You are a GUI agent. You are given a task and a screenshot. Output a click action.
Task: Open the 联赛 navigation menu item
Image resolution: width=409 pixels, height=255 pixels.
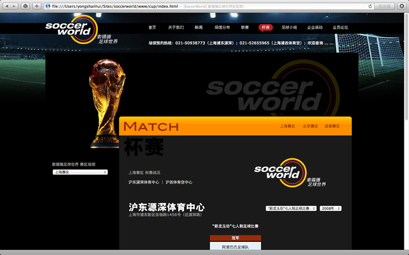[x=245, y=28]
